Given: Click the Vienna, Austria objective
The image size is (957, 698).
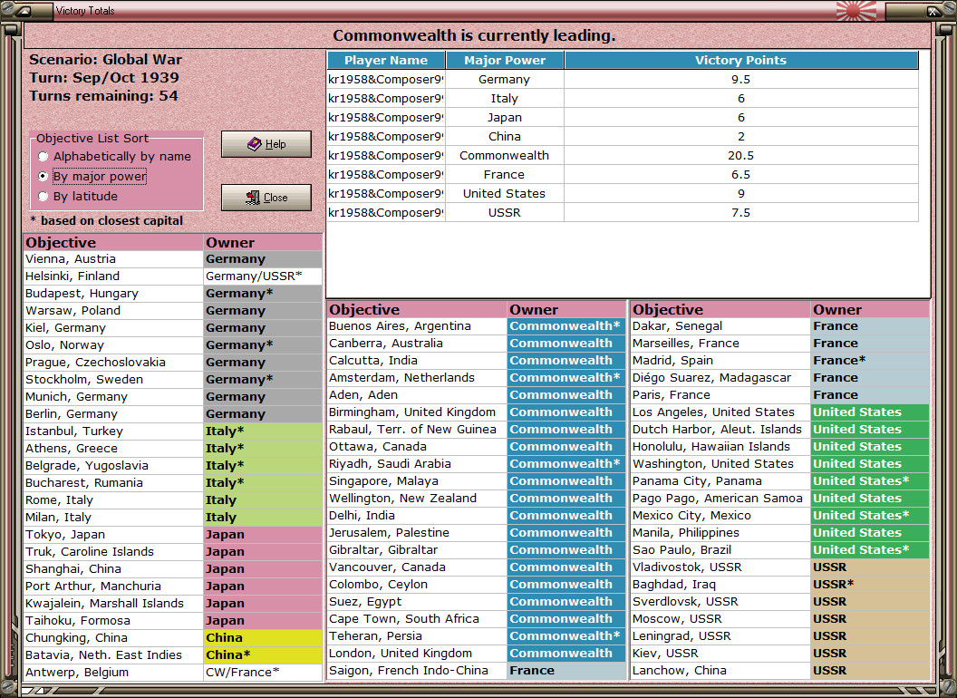Looking at the screenshot, I should [113, 259].
